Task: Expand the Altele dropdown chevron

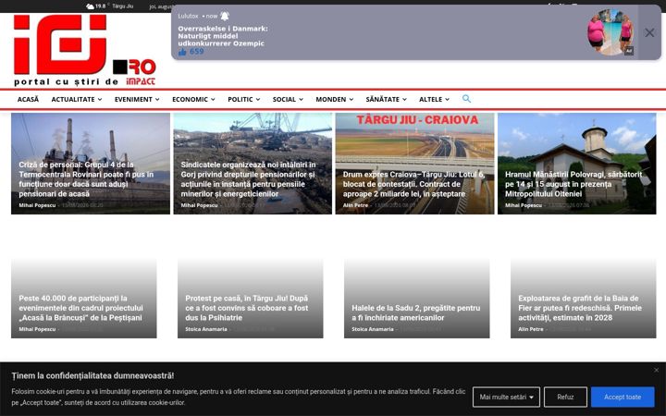Action: tap(447, 99)
